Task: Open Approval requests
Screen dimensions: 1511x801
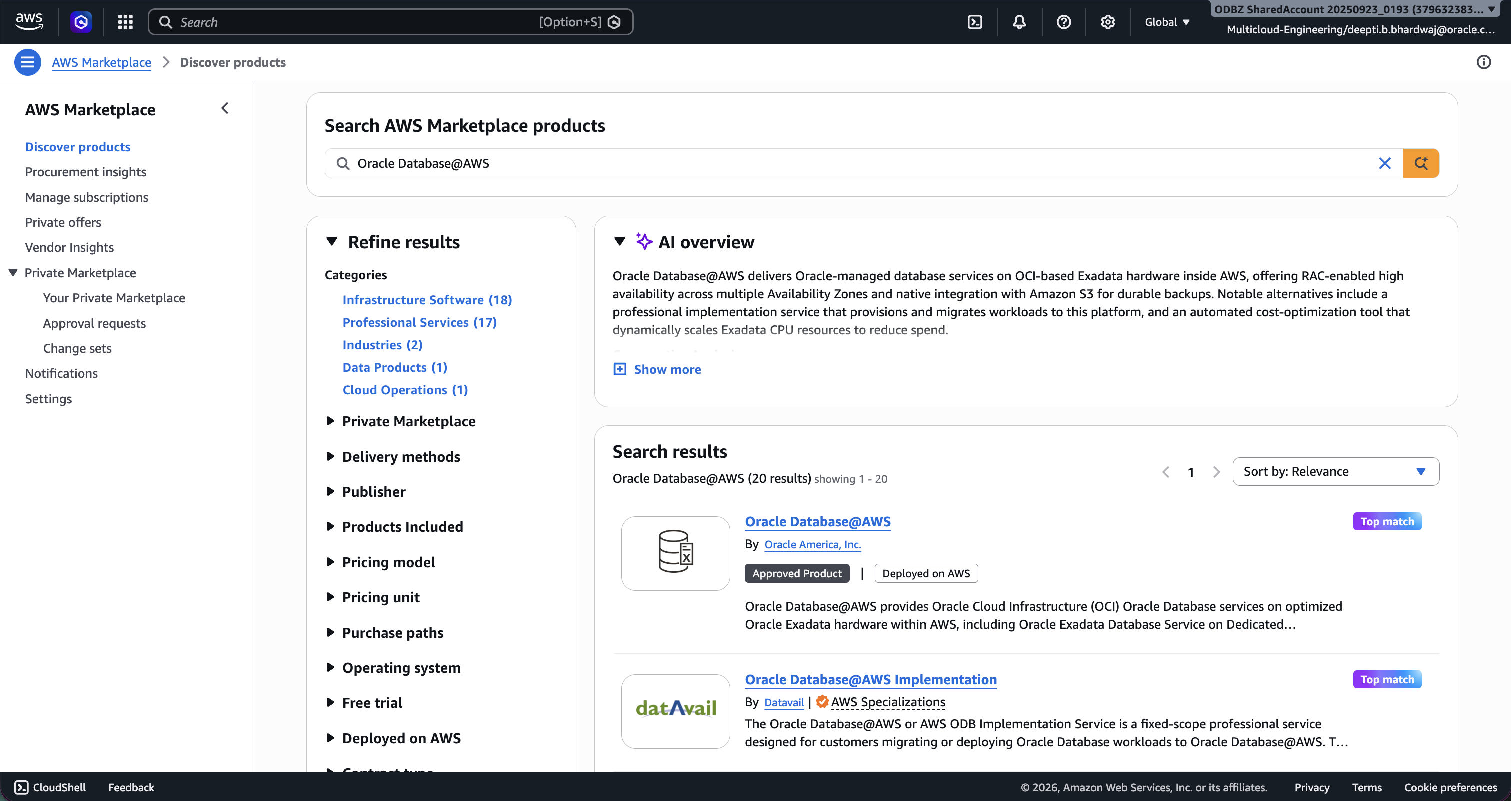Action: [94, 323]
